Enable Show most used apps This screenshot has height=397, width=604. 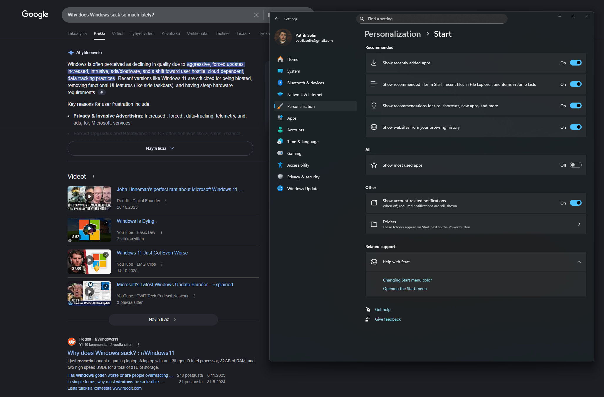click(576, 165)
